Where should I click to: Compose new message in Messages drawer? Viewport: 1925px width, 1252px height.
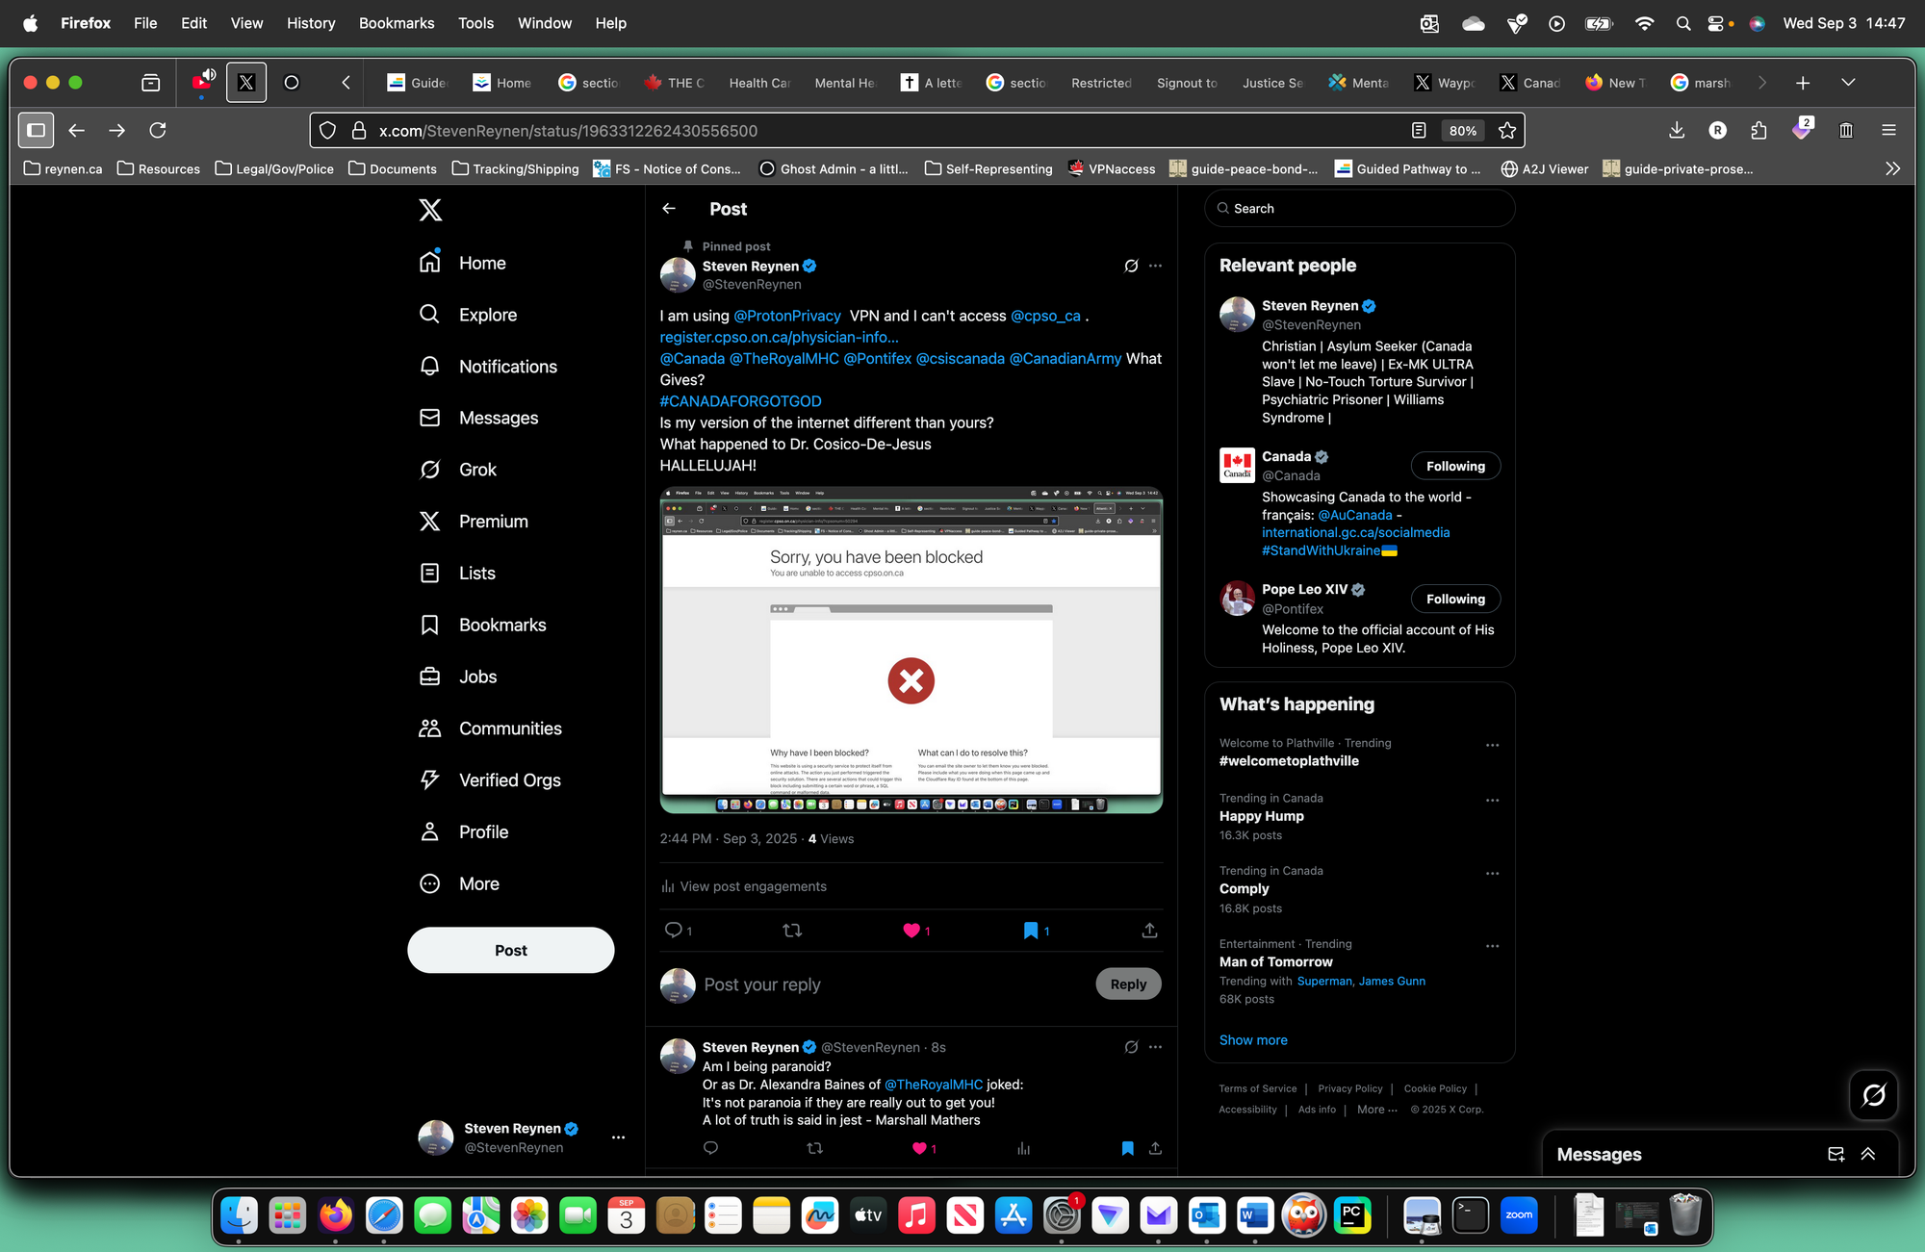pyautogui.click(x=1835, y=1154)
